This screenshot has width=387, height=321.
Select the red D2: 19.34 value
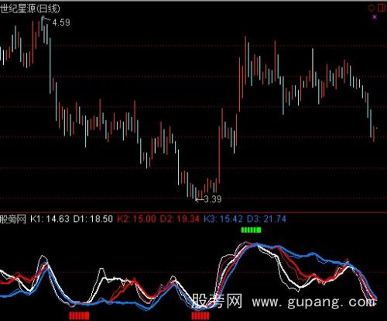click(x=180, y=219)
